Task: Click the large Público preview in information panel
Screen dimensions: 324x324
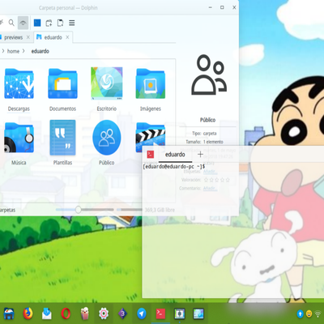Action: 209,75
